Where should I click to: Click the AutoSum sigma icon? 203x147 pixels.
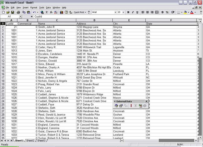[x=47, y=12]
